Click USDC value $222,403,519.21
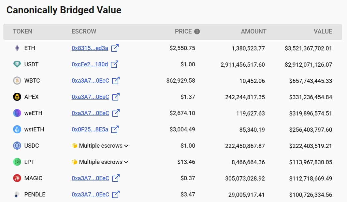Screen dimensions: 347x202 (311, 146)
